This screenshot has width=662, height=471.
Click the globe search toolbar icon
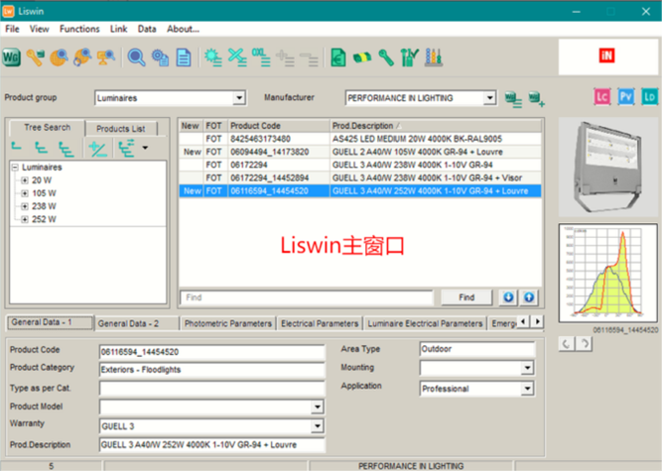[60, 57]
